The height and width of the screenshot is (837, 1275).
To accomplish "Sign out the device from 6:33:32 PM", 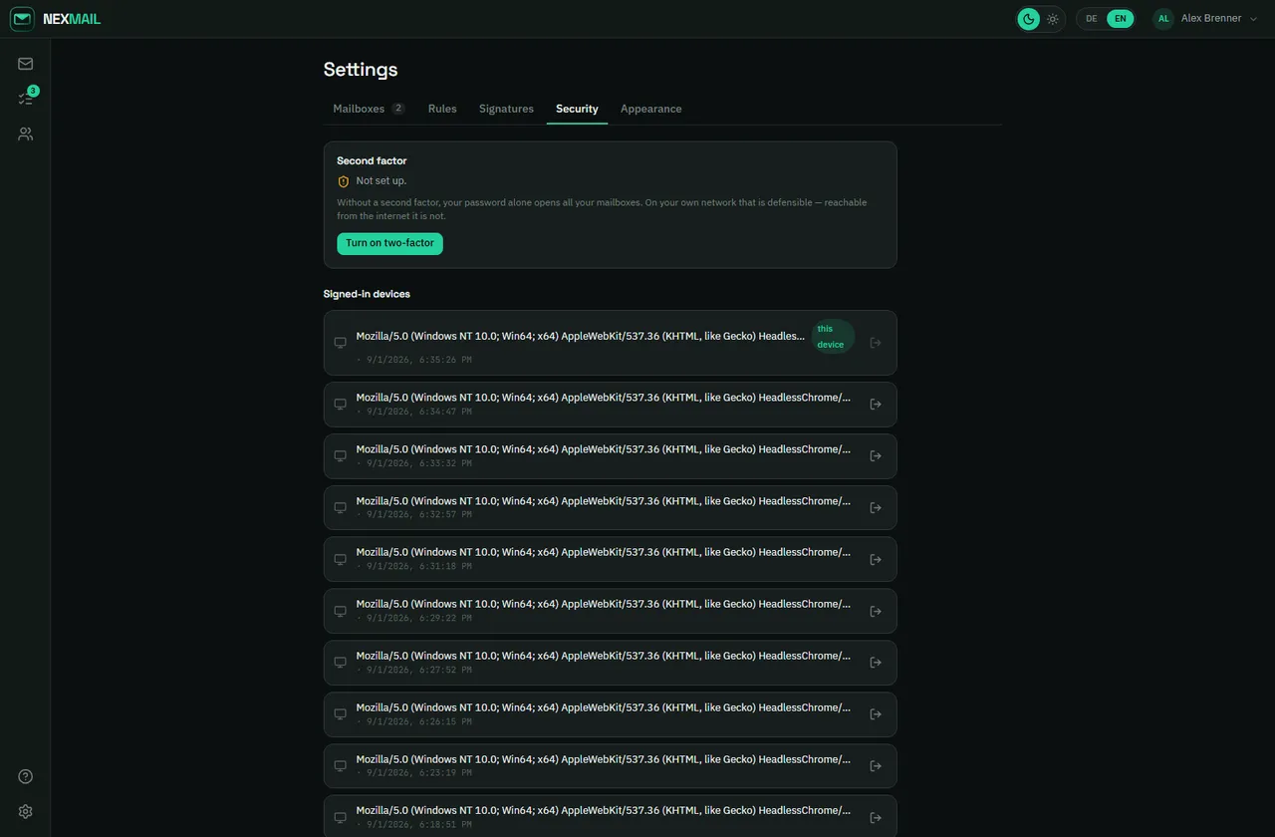I will tap(876, 456).
